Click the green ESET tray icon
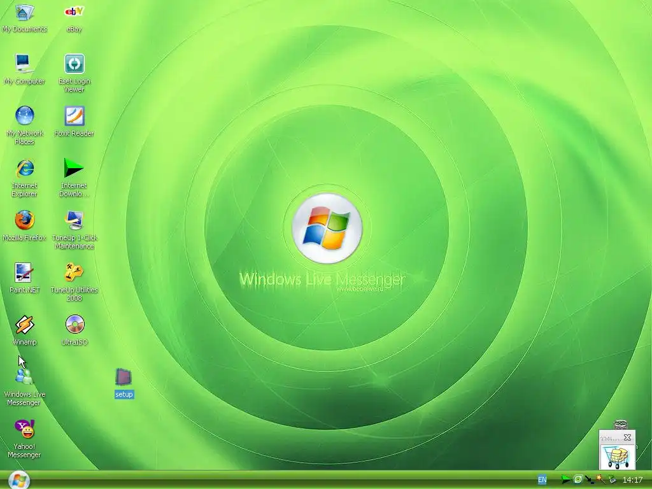The image size is (652, 489). point(578,479)
